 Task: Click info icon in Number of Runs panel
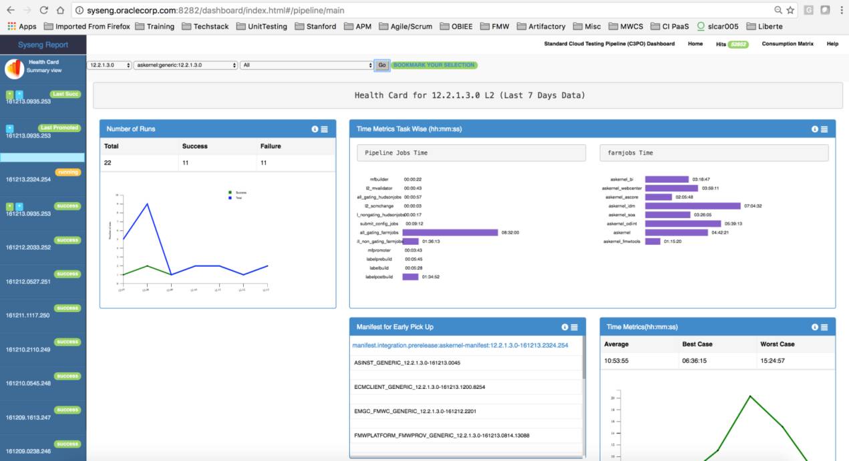coord(315,129)
